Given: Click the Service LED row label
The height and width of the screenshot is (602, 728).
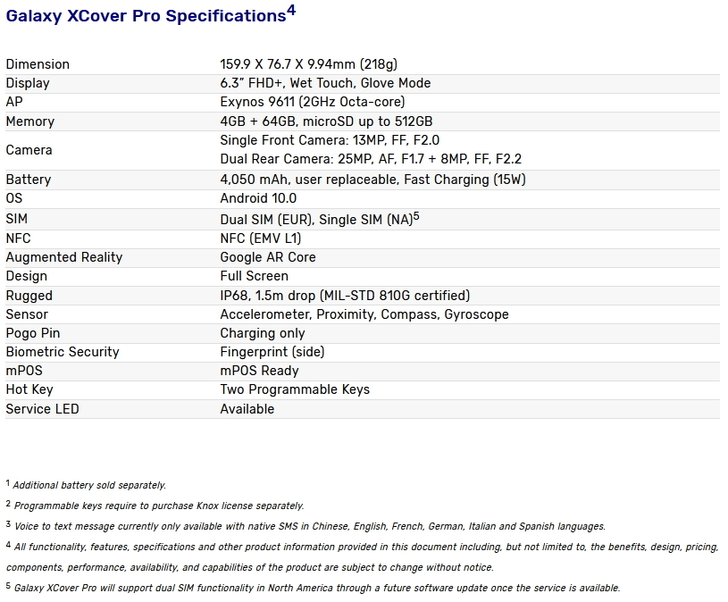Looking at the screenshot, I should [42, 409].
